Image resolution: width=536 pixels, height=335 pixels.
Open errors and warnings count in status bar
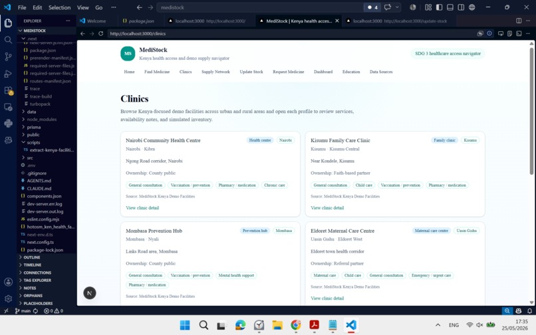(54, 310)
